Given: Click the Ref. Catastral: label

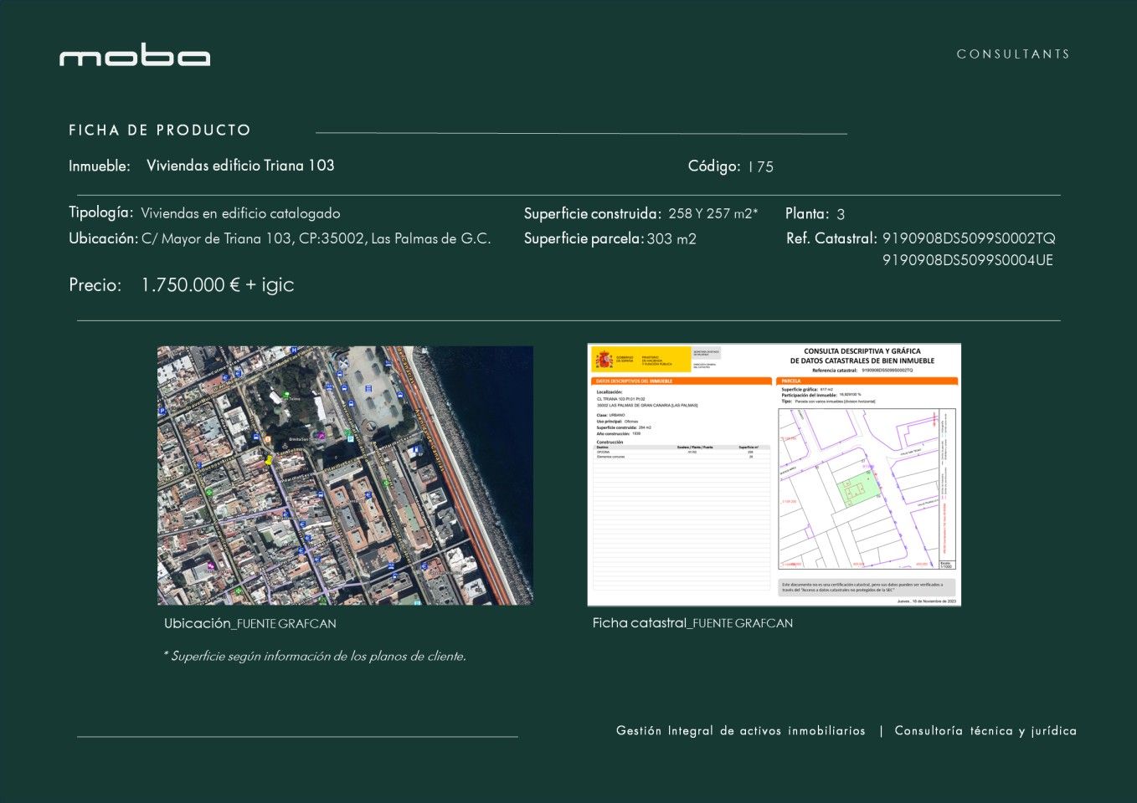Looking at the screenshot, I should (x=831, y=238).
